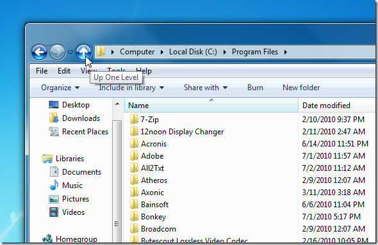The height and width of the screenshot is (245, 378).
Task: Click the navigation pane scrollbar thumb
Action: (x=117, y=181)
